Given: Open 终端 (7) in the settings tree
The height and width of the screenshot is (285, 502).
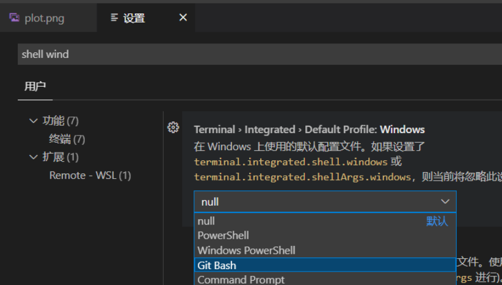Looking at the screenshot, I should (67, 139).
